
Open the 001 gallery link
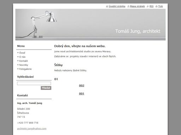click(x=82, y=94)
